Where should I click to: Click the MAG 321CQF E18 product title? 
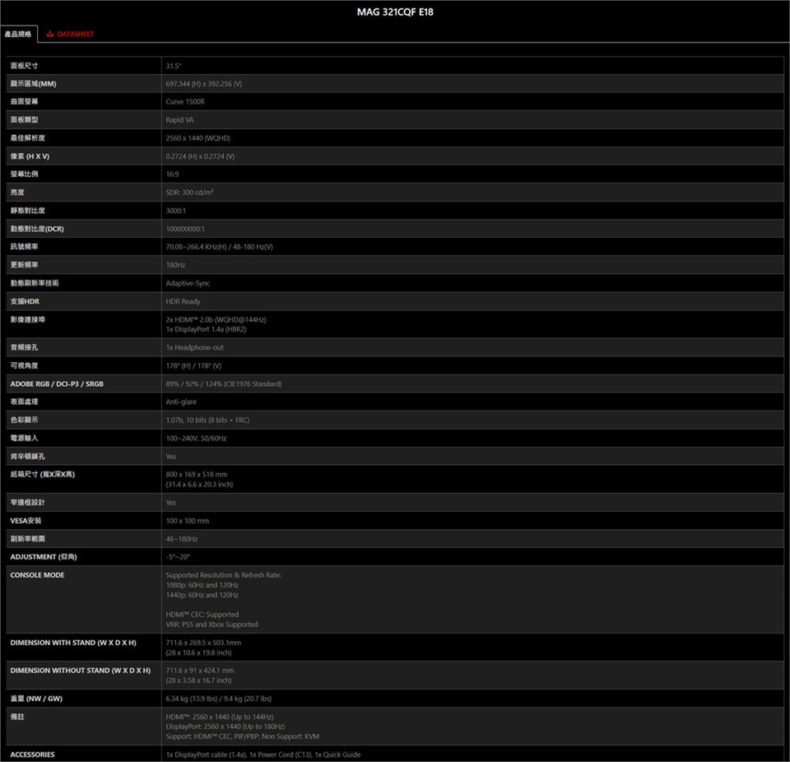(x=395, y=12)
